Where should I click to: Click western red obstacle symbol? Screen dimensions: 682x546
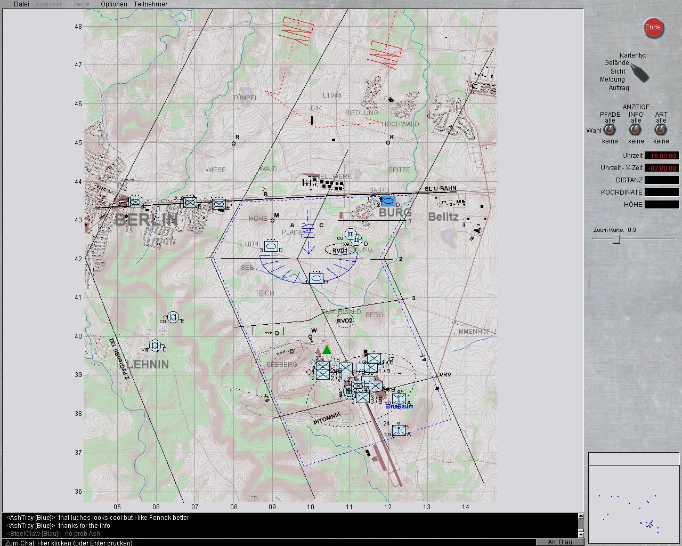[x=296, y=31]
